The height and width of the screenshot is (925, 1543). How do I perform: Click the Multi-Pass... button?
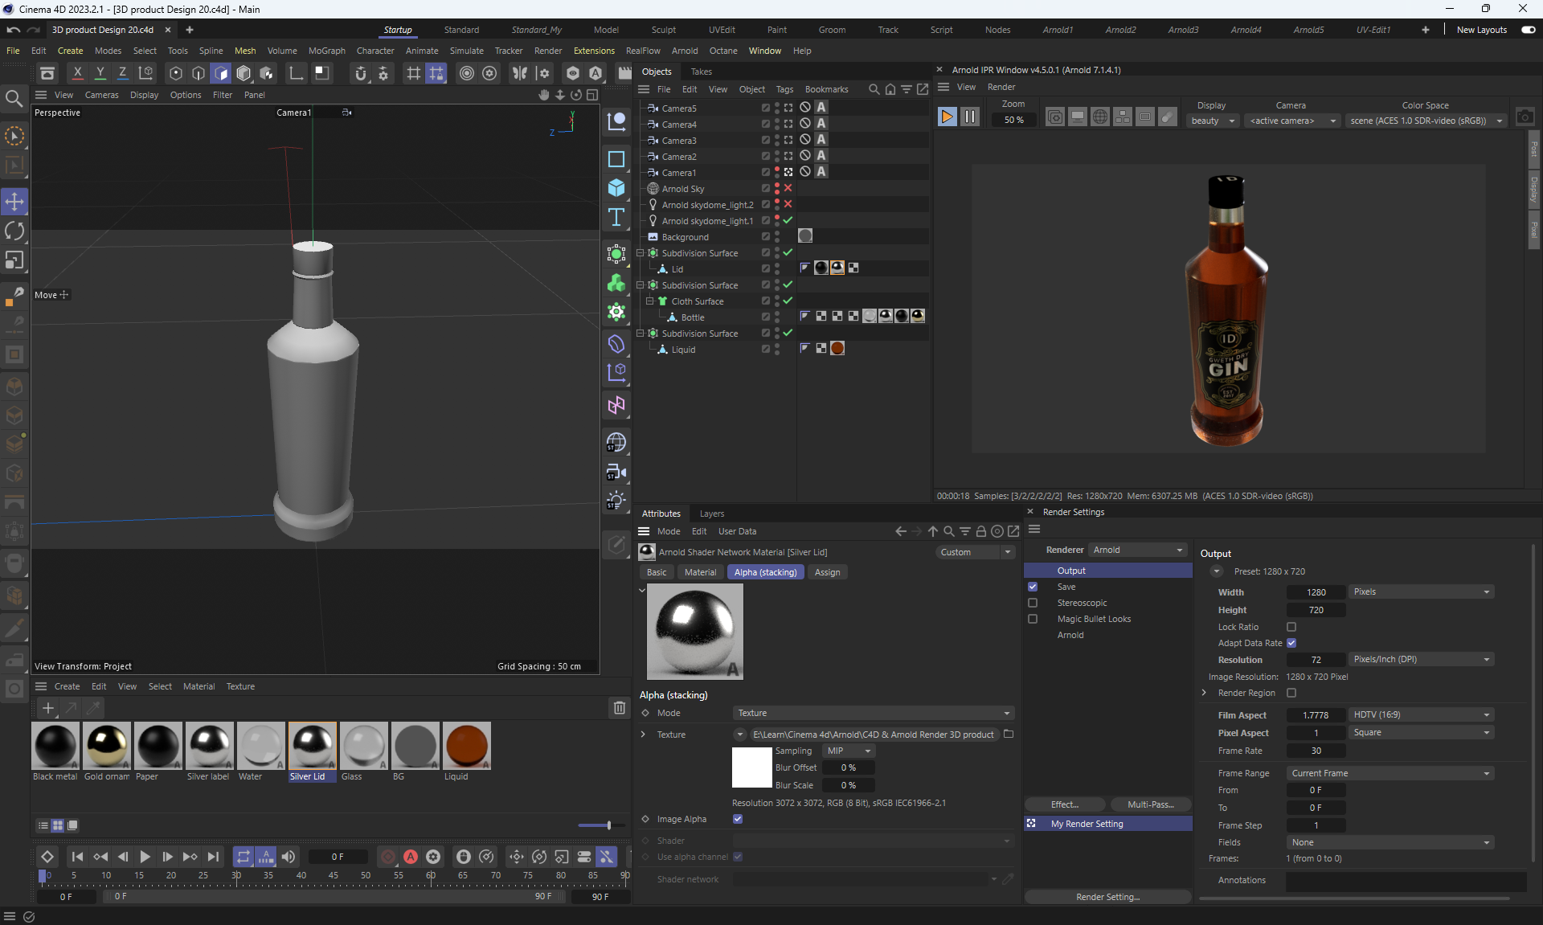click(x=1150, y=804)
